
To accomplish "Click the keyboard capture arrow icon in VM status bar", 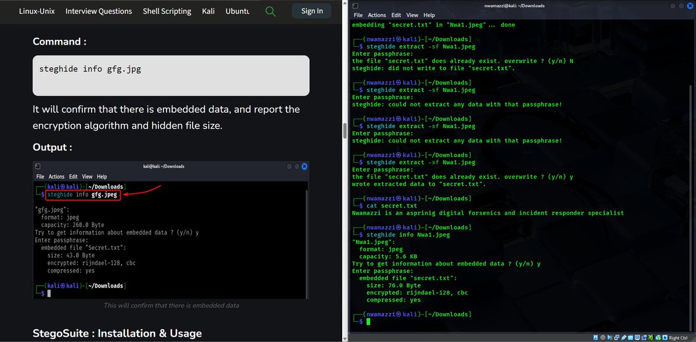I will (665, 337).
